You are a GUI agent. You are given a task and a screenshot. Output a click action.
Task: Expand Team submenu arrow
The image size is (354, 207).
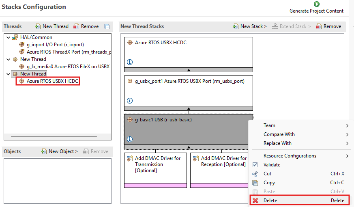coord(347,126)
